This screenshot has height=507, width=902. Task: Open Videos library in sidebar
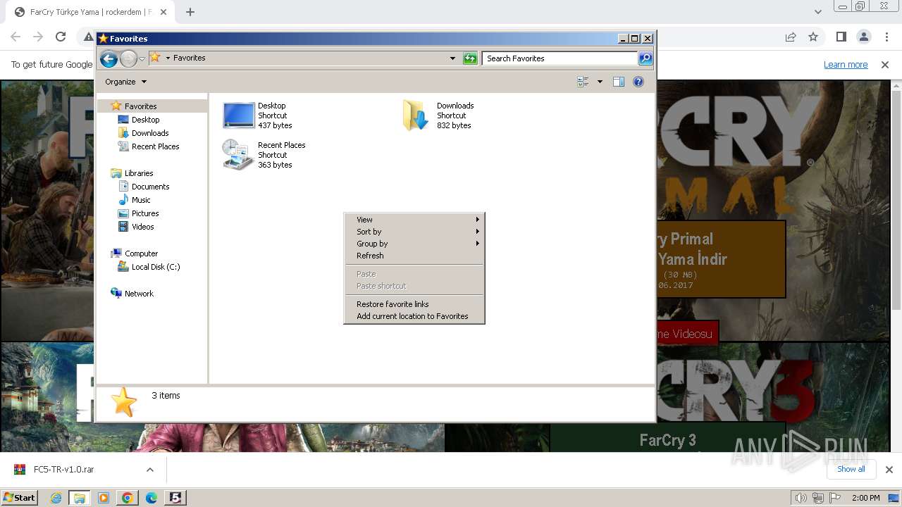point(142,227)
